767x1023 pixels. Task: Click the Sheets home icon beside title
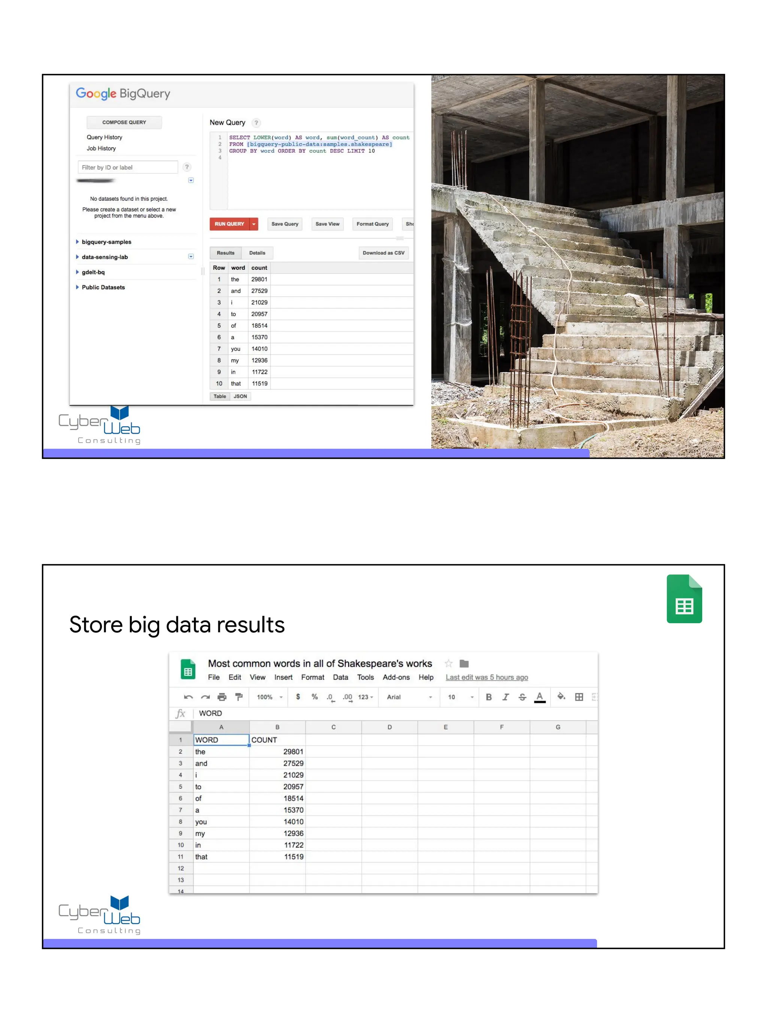point(188,669)
